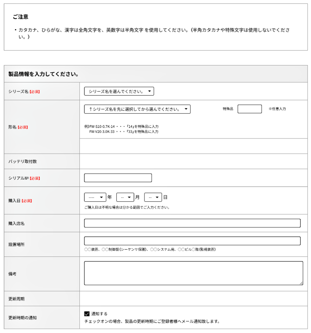Viewport: 311px width, 333px height.
Task: Click the 製品情報を入力してください heading
Action: [x=44, y=74]
